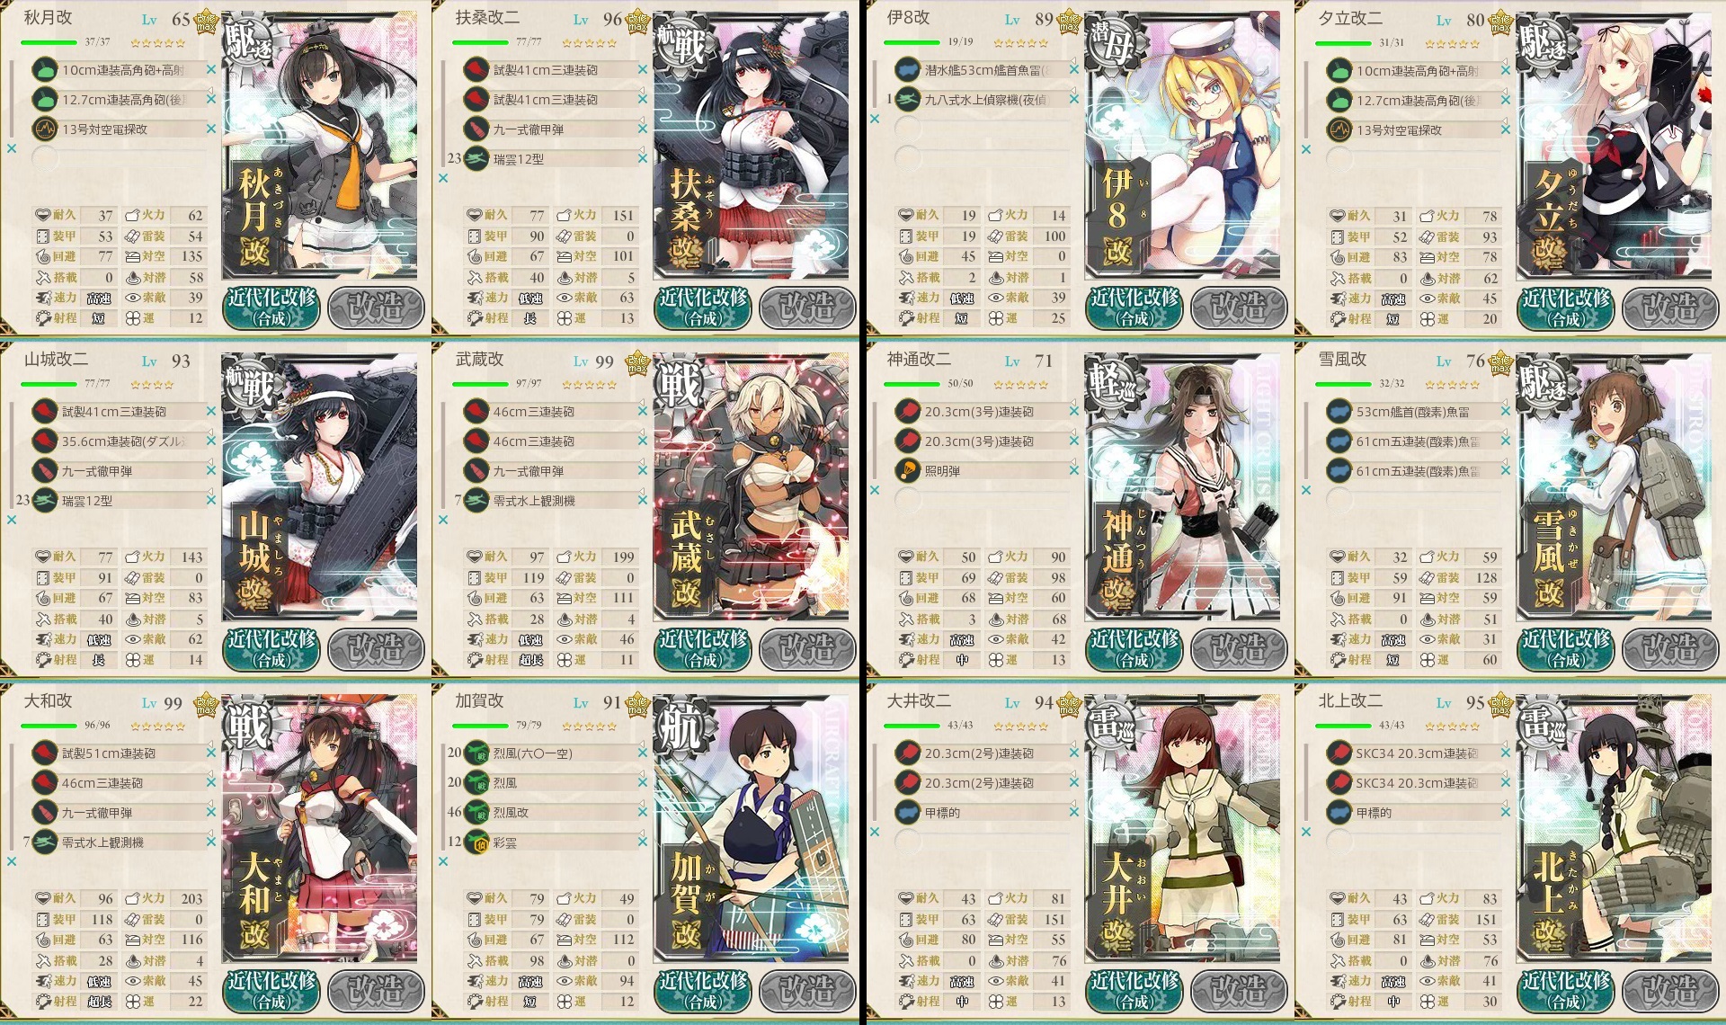
Task: Click the green HP bar of 雪風改
Action: [1343, 384]
